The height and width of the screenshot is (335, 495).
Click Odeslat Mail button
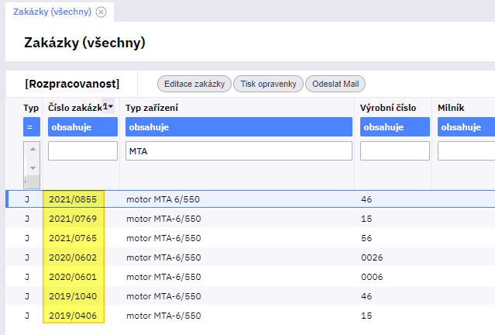[x=335, y=84]
